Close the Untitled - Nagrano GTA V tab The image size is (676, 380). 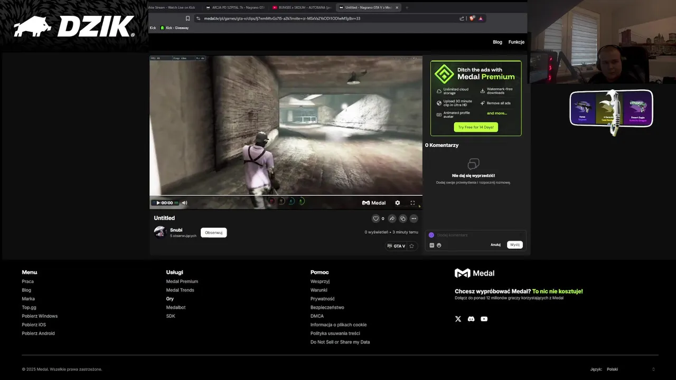[x=397, y=7]
